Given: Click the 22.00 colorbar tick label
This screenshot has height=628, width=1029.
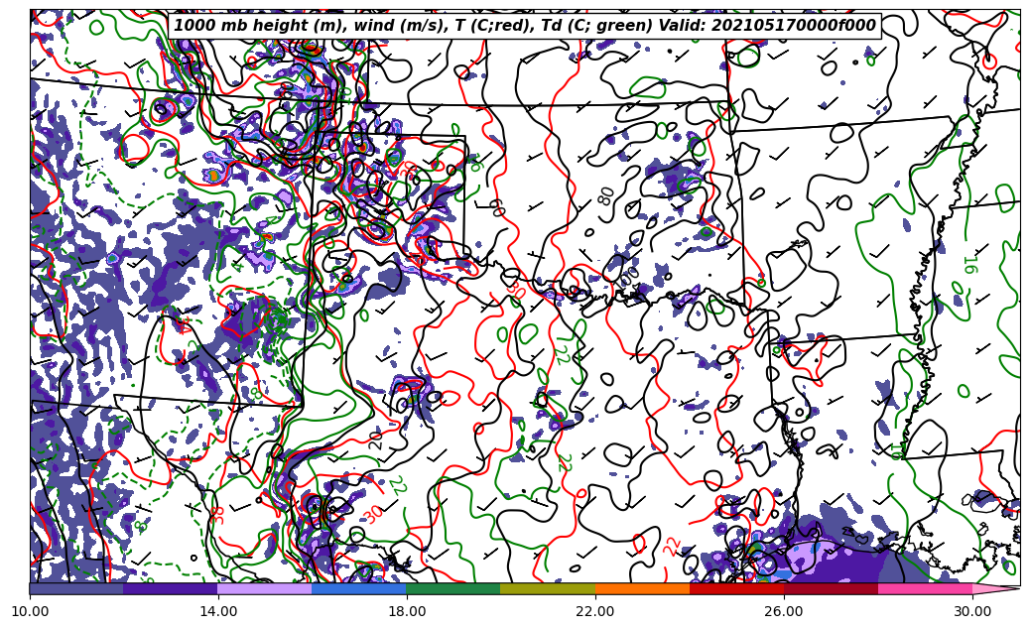Looking at the screenshot, I should pyautogui.click(x=595, y=611).
